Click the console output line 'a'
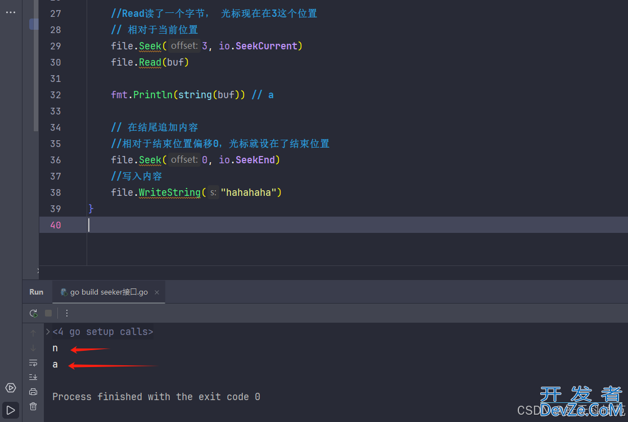Image resolution: width=628 pixels, height=422 pixels. (x=55, y=364)
